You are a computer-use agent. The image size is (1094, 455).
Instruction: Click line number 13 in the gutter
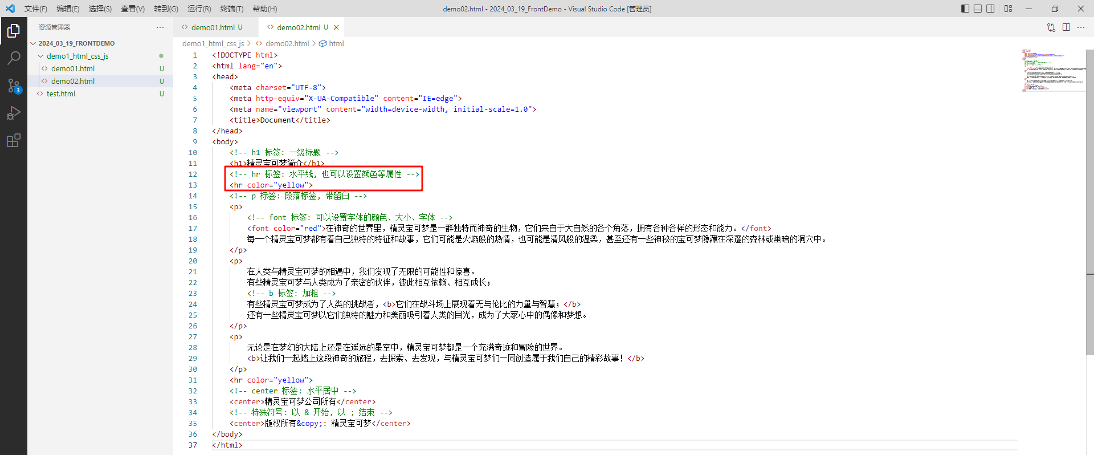point(193,185)
